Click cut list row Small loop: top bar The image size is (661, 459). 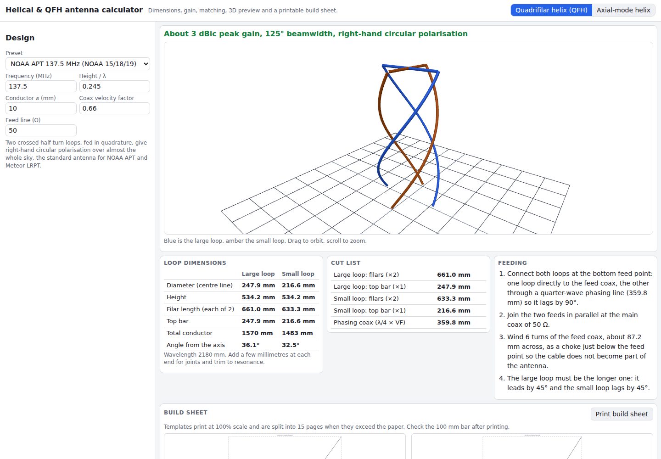point(409,310)
